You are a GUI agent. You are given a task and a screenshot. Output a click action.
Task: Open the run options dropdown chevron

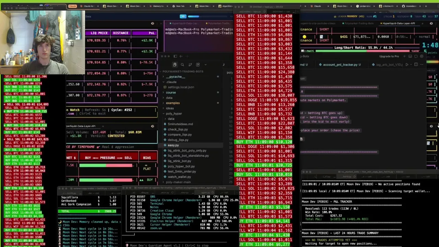tap(411, 64)
